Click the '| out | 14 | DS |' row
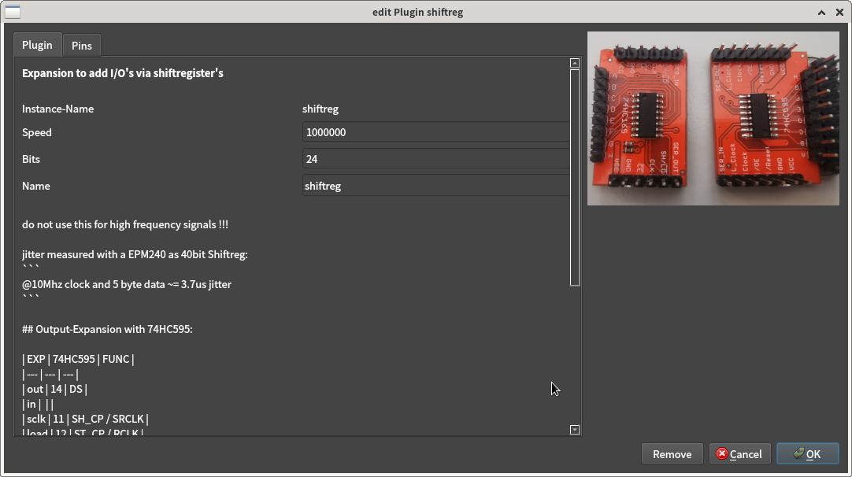 (54, 389)
